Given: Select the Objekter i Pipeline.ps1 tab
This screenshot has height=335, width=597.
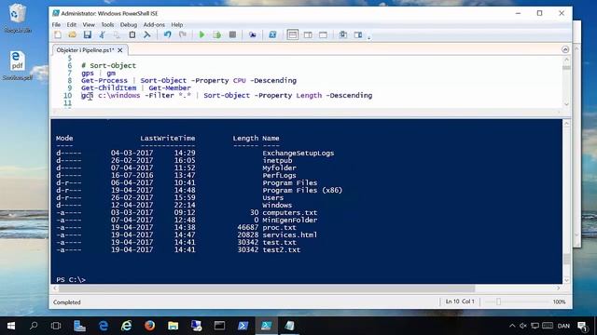Looking at the screenshot, I should pos(85,50).
